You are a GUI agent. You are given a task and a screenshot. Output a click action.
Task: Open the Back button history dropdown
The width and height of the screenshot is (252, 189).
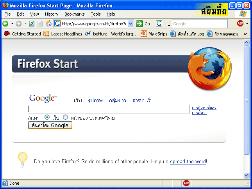coord(12,24)
